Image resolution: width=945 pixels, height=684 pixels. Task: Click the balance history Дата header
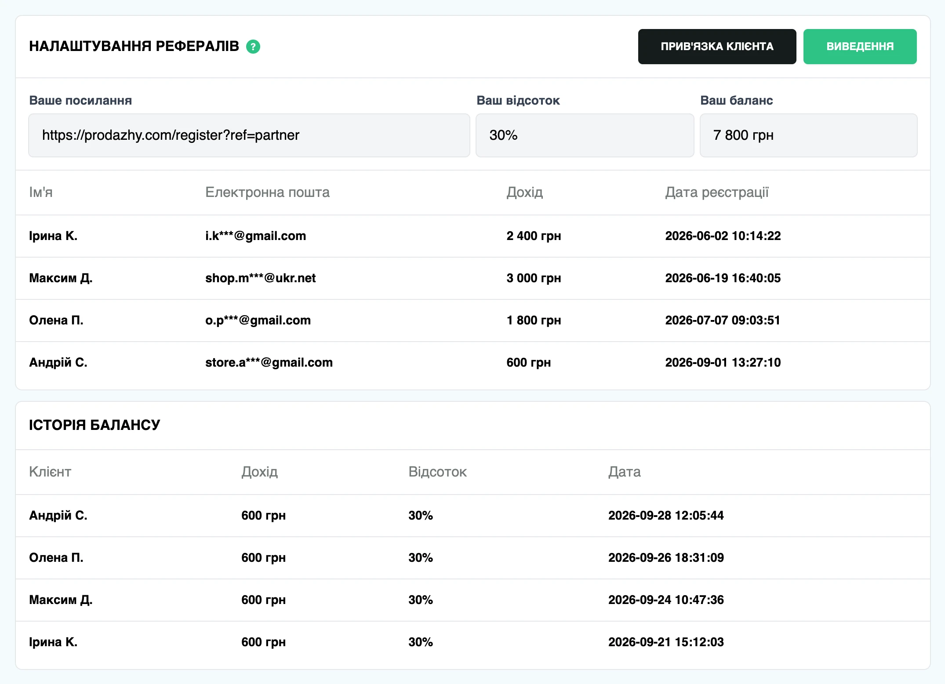coord(624,472)
